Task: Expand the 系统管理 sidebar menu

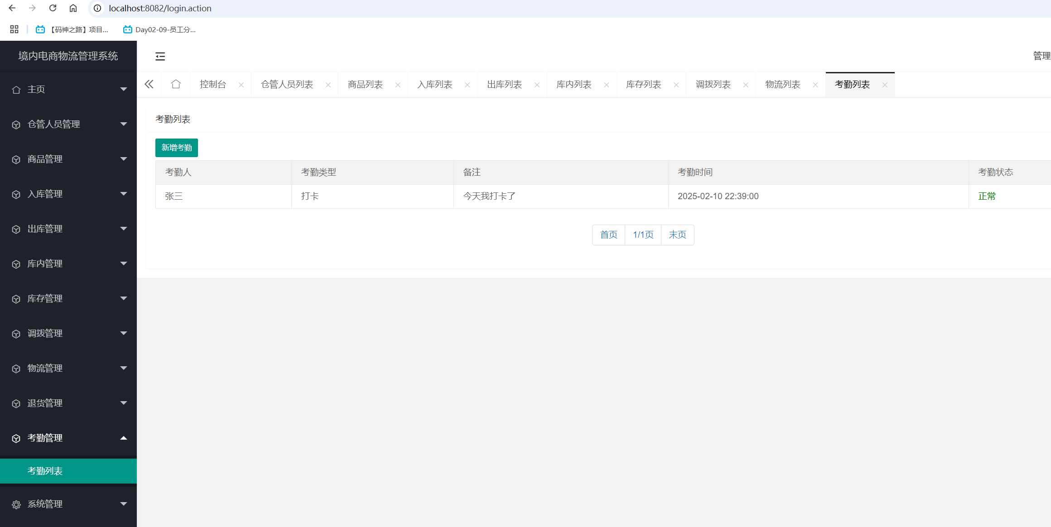Action: click(68, 504)
